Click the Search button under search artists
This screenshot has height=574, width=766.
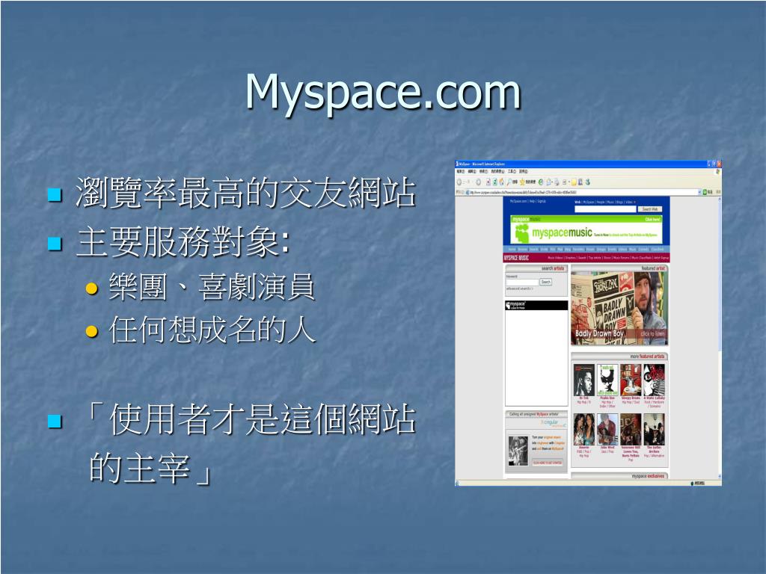545,282
